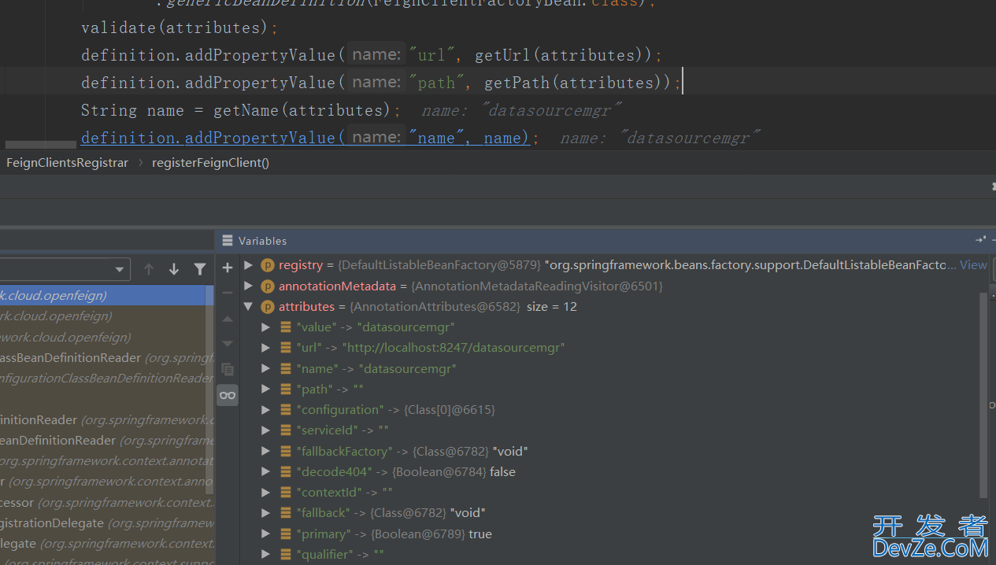The width and height of the screenshot is (996, 565).
Task: Click the underlined definition.addPropertyValue code link
Action: pyautogui.click(x=305, y=138)
